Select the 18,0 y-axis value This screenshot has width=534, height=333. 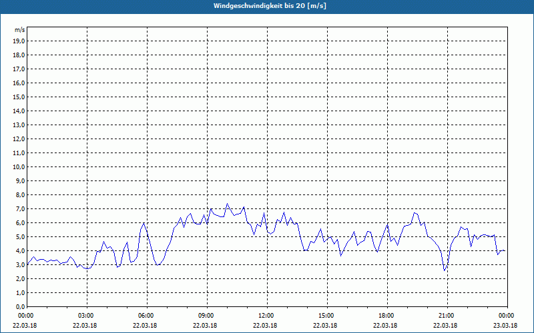[18, 55]
